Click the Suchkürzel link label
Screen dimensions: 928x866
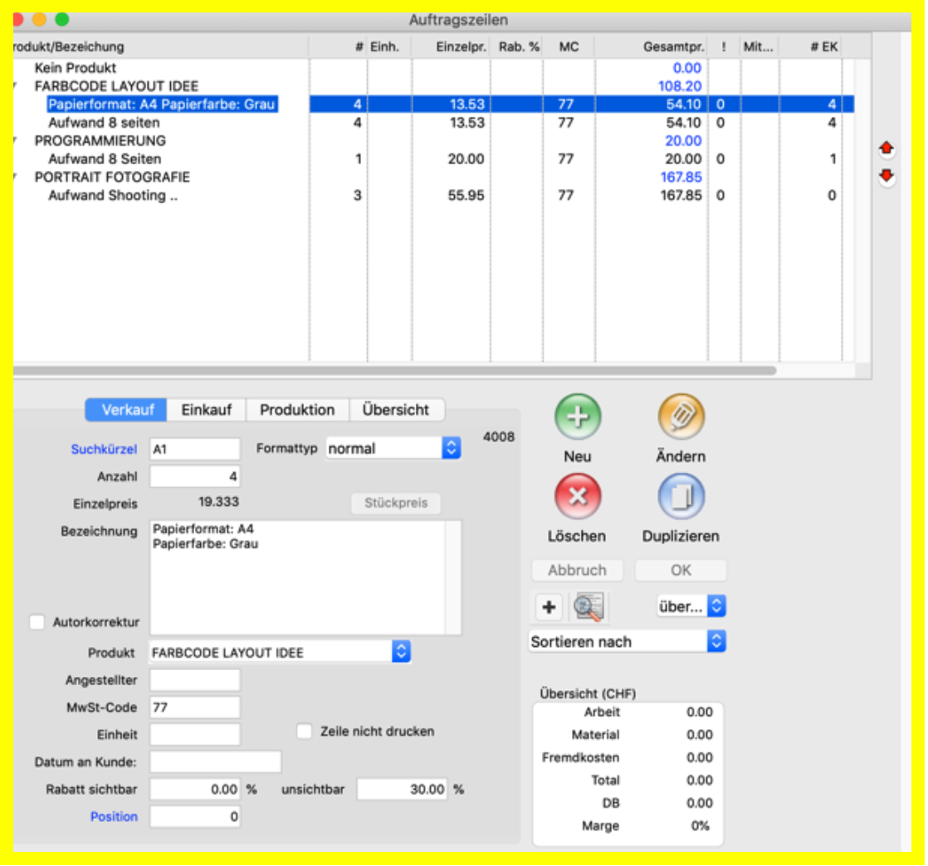pos(104,450)
